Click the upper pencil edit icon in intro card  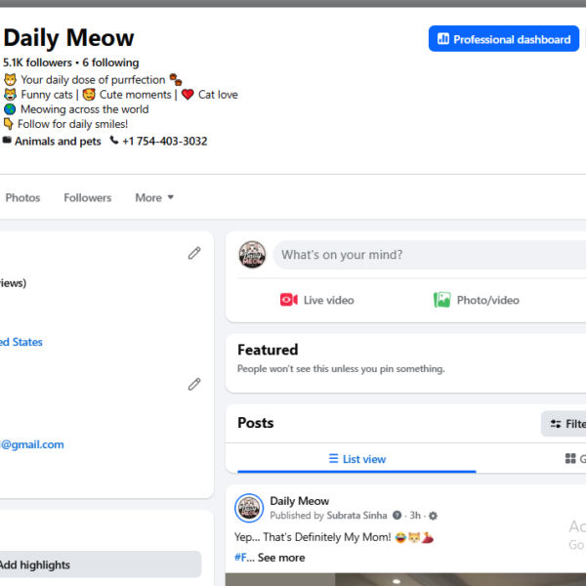(194, 253)
